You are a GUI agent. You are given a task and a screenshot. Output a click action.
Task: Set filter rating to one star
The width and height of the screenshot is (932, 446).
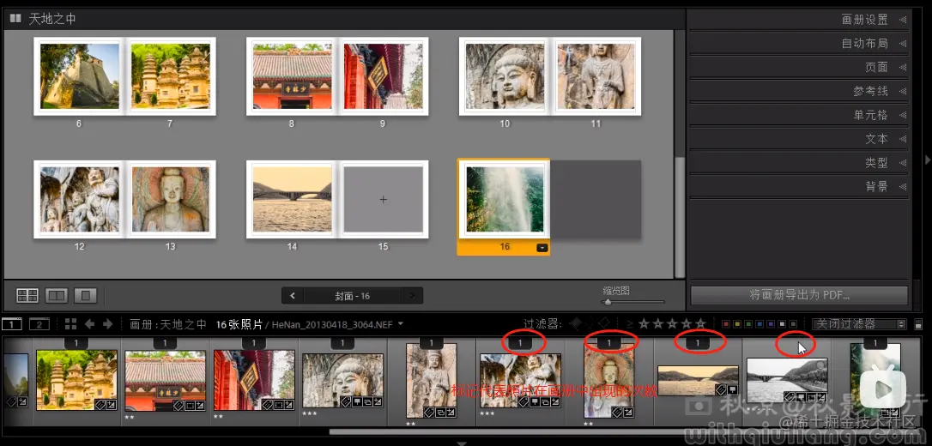(643, 323)
